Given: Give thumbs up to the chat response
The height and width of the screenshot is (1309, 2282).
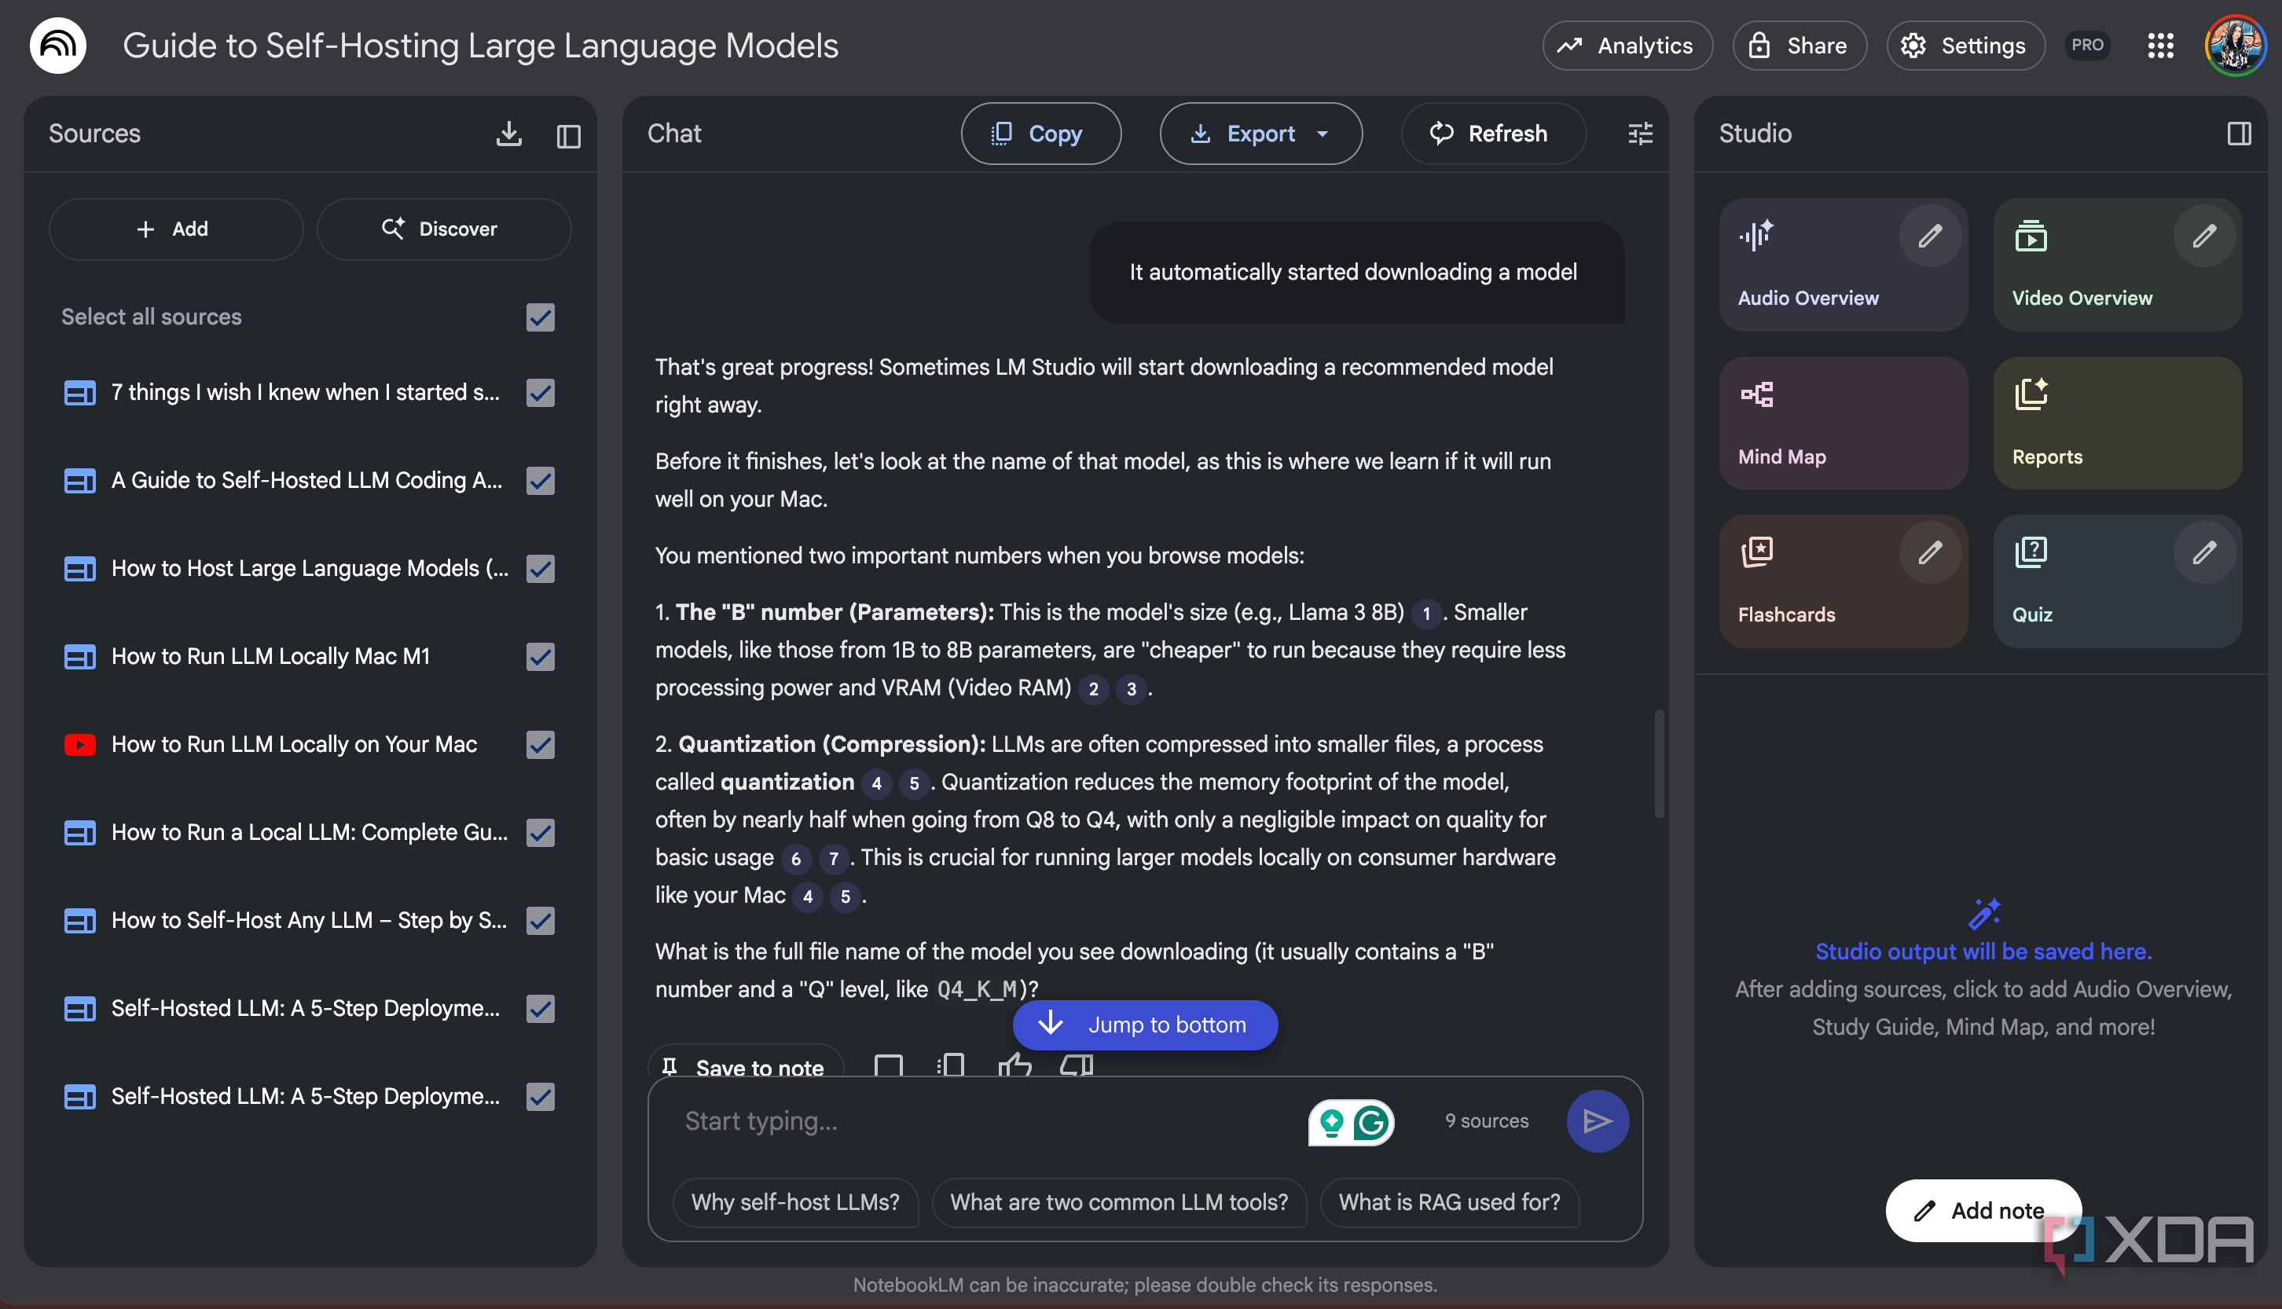Looking at the screenshot, I should click(1014, 1065).
